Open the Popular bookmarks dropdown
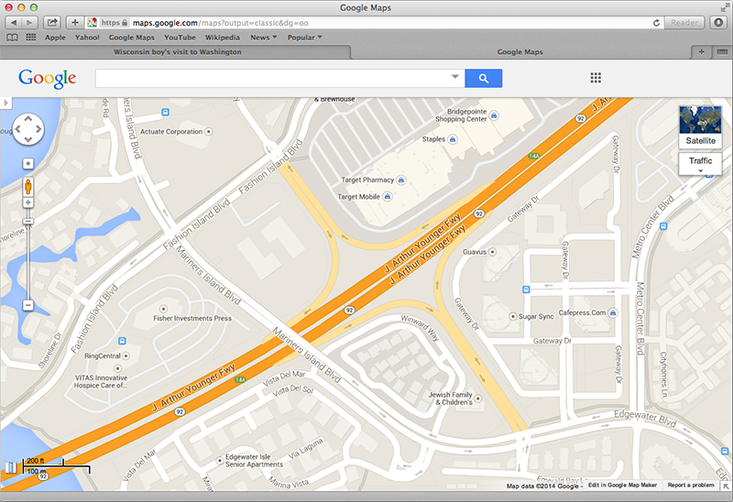The height and width of the screenshot is (502, 733). (305, 38)
